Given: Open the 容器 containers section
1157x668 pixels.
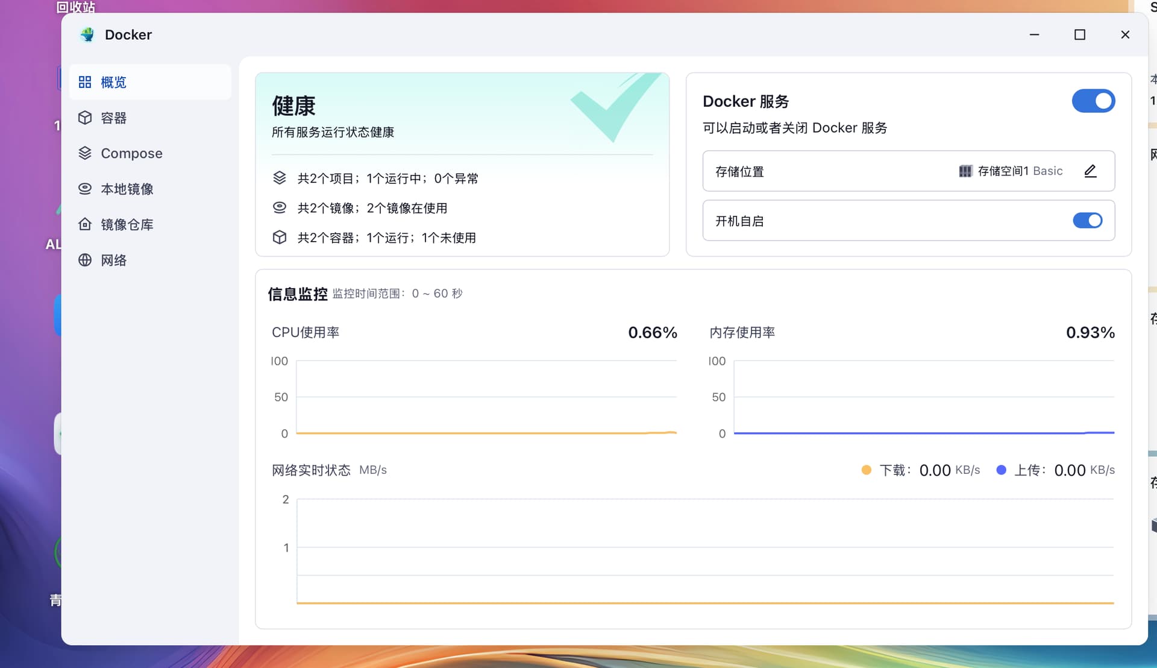Looking at the screenshot, I should point(150,118).
